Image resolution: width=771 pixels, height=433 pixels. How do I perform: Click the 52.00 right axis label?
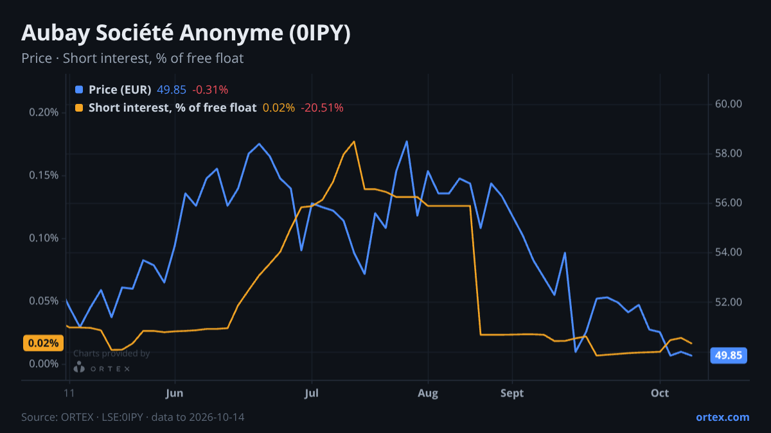tap(729, 302)
